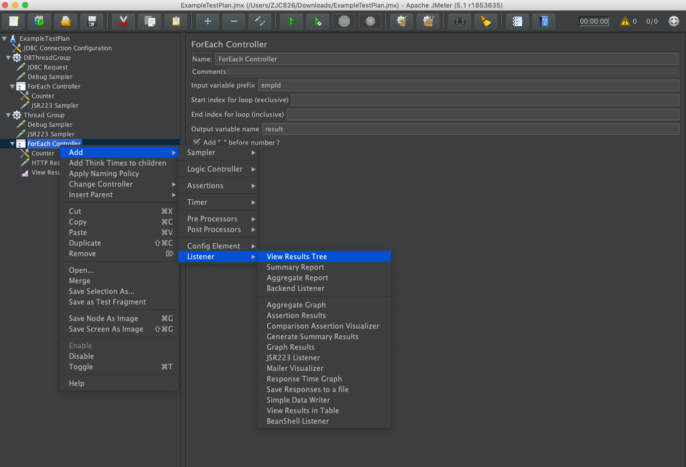Collapse the ExampleTestPlan tree root

coord(5,38)
